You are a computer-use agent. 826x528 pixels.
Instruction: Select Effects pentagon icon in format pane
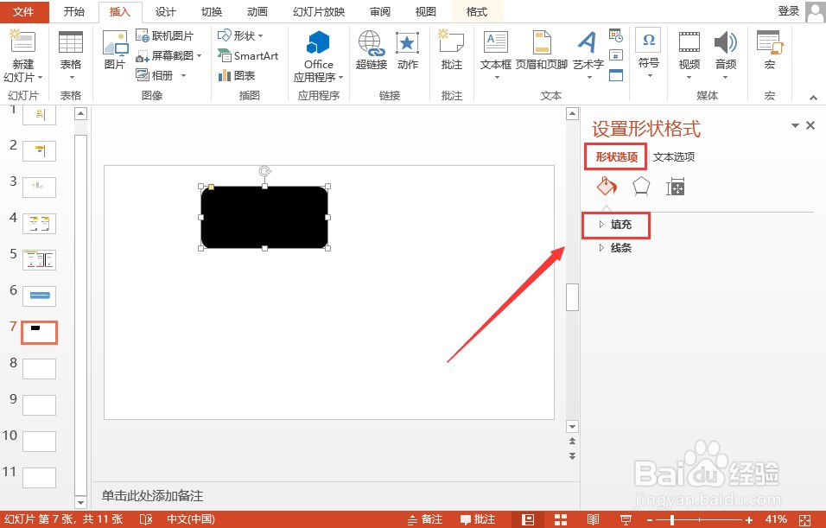click(x=641, y=187)
